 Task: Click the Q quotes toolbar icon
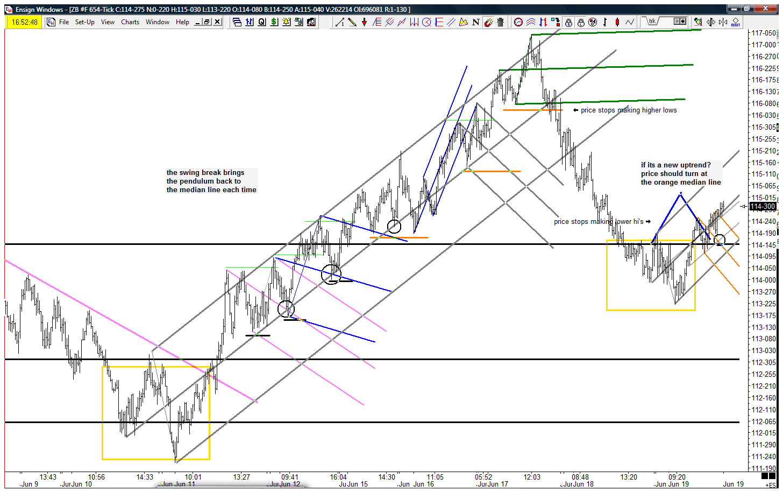point(262,22)
